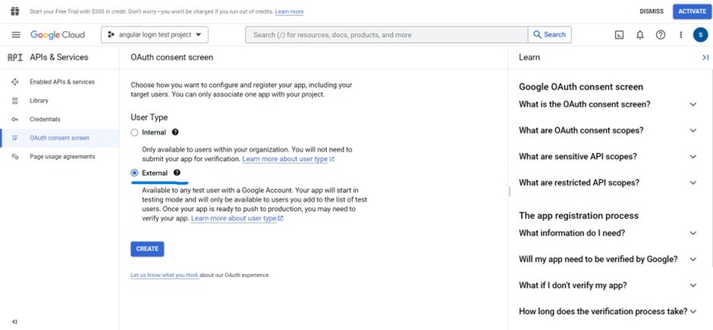Open the hamburger navigation menu
This screenshot has height=330, width=713.
pos(16,35)
